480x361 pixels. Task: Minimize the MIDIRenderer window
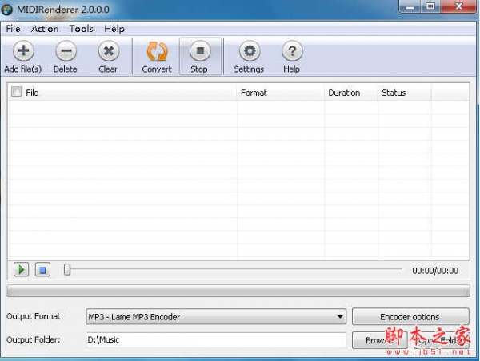point(410,6)
